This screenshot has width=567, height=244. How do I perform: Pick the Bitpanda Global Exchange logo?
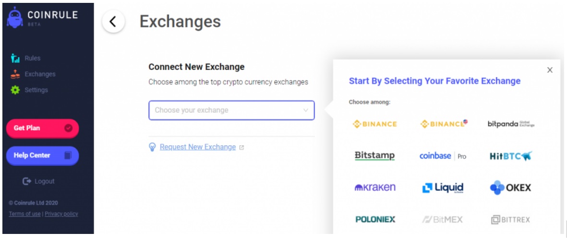tap(511, 124)
